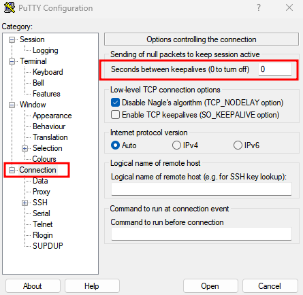Image resolution: width=303 pixels, height=295 pixels.
Task: Open the Keyboard settings category
Action: pos(48,72)
